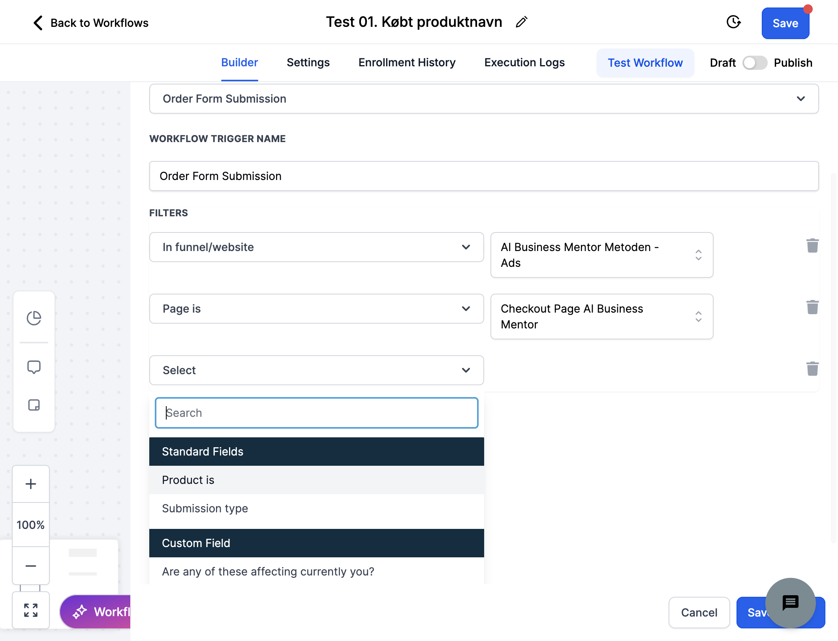The image size is (838, 641).
Task: Change the Checkout Page AI Business Mentor value
Action: [x=602, y=317]
